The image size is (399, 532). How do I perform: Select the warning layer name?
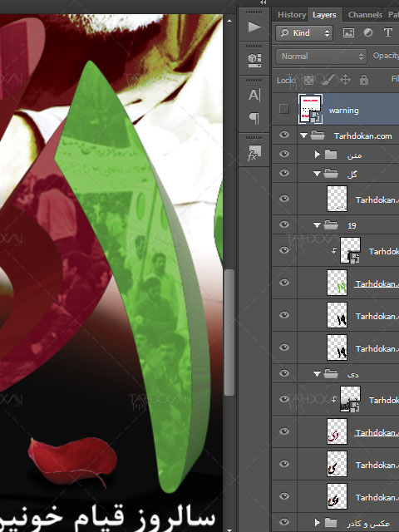(x=343, y=111)
